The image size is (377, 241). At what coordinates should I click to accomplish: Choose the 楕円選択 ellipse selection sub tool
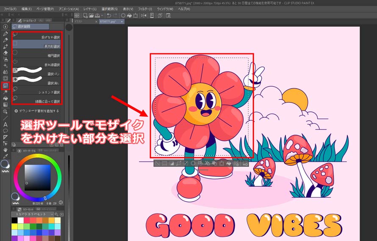pyautogui.click(x=36, y=54)
